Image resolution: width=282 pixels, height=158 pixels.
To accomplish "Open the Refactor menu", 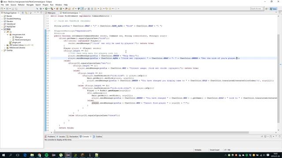I will click(21, 5).
